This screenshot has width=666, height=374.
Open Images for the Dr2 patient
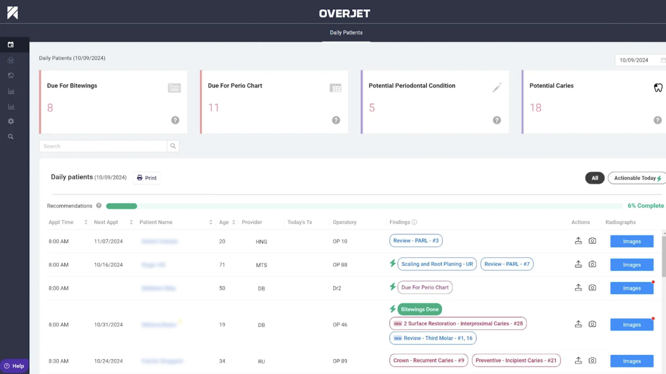[x=632, y=288]
